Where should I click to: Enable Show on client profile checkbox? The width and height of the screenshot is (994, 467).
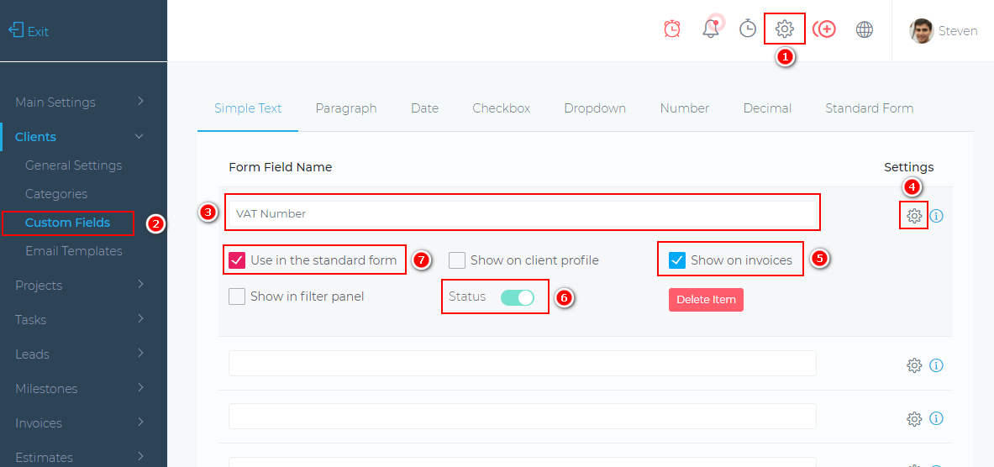click(x=457, y=260)
